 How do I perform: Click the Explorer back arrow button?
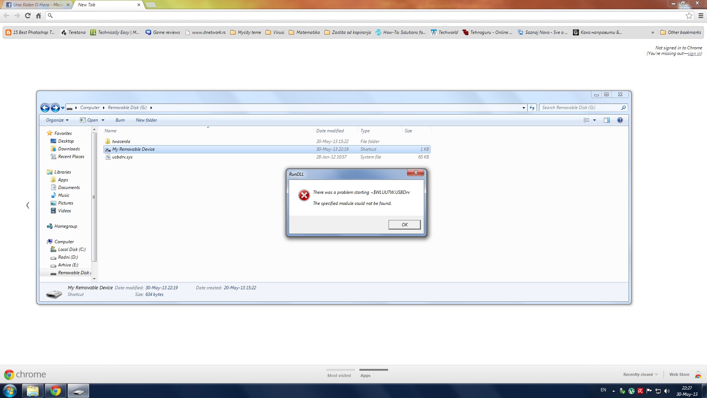tap(45, 108)
